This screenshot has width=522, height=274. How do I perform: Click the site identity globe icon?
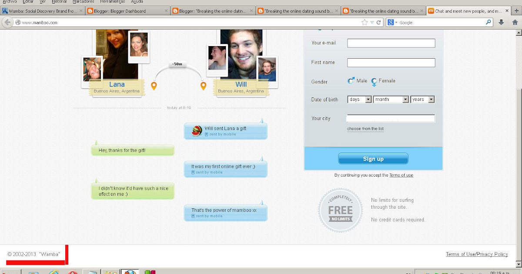click(x=18, y=23)
